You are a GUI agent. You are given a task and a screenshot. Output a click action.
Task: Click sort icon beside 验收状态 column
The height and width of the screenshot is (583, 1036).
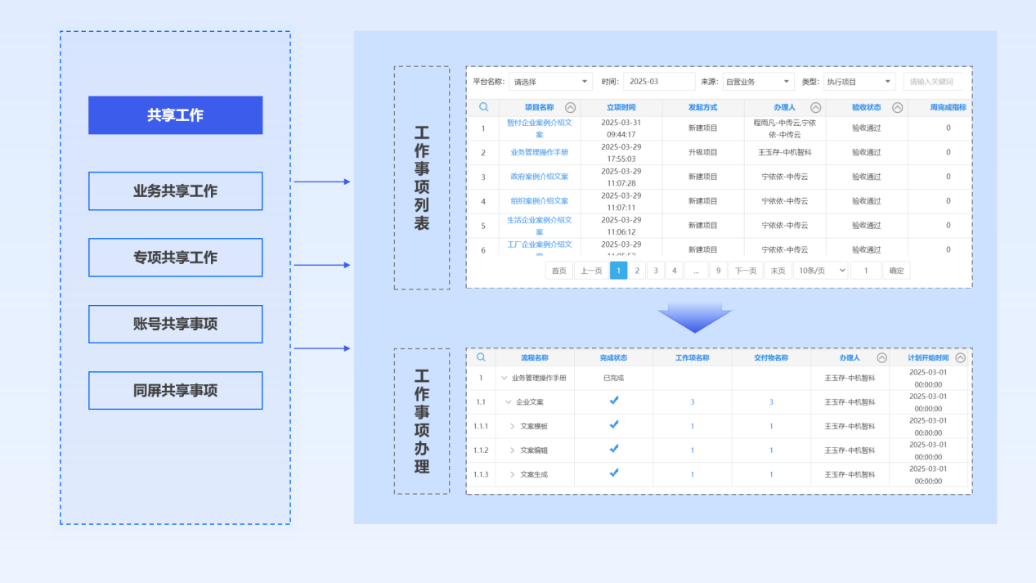(897, 108)
